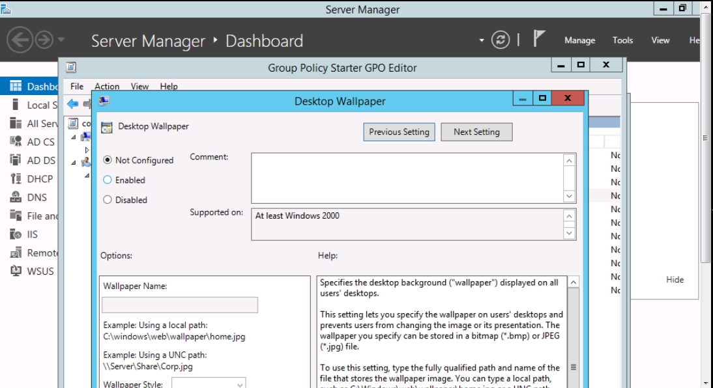
Task: Click the Server Manager forward arrow
Action: tap(44, 40)
